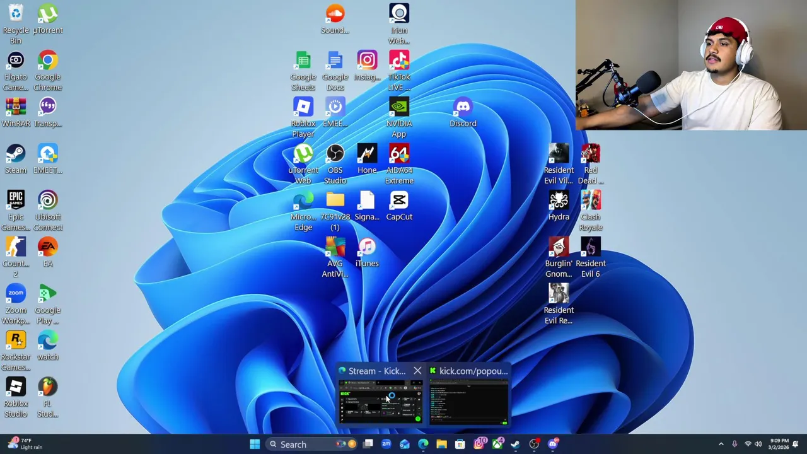Open the 'watch' Edge shortcut on the desktop
This screenshot has height=454, width=807.
48,346
